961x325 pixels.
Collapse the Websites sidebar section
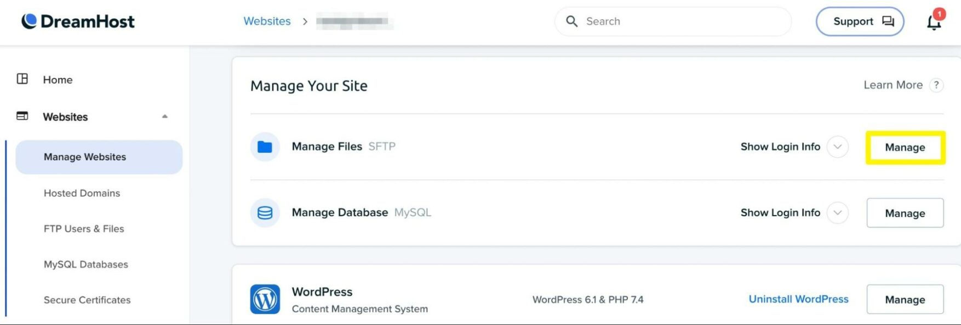[x=164, y=117]
